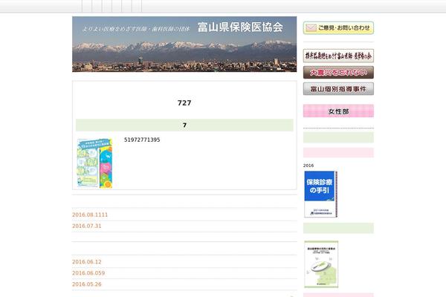The width and height of the screenshot is (446, 297).
Task: Click the 2016 label above the book cover
Action: [308, 166]
